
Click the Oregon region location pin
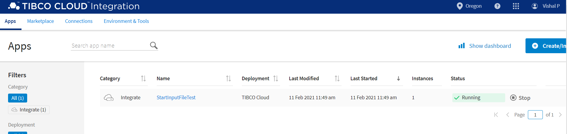pos(460,6)
